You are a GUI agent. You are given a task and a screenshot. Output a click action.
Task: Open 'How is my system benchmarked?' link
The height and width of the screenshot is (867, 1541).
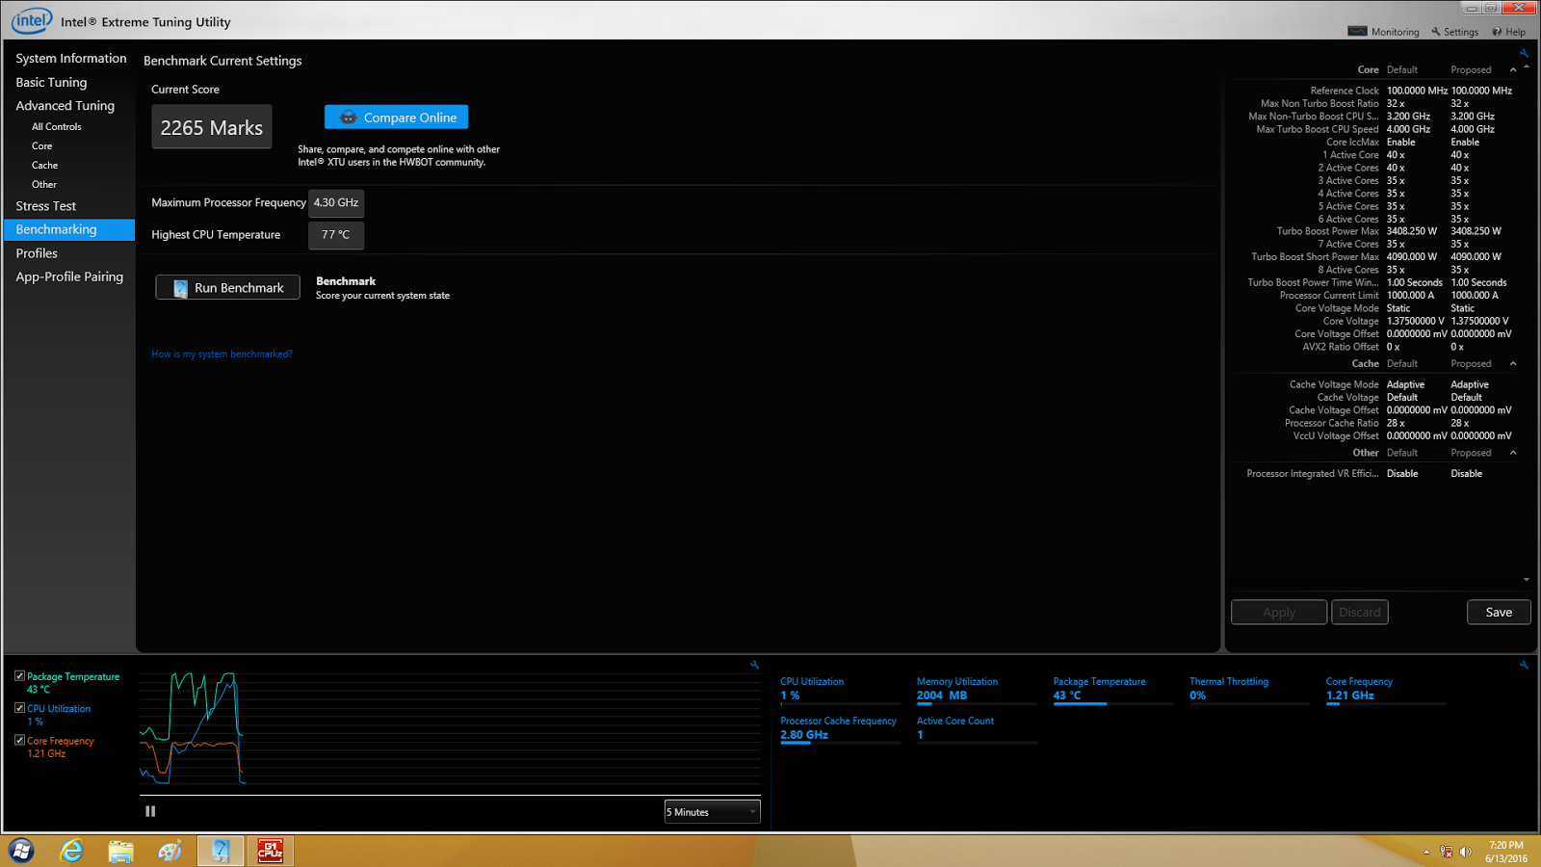[222, 355]
